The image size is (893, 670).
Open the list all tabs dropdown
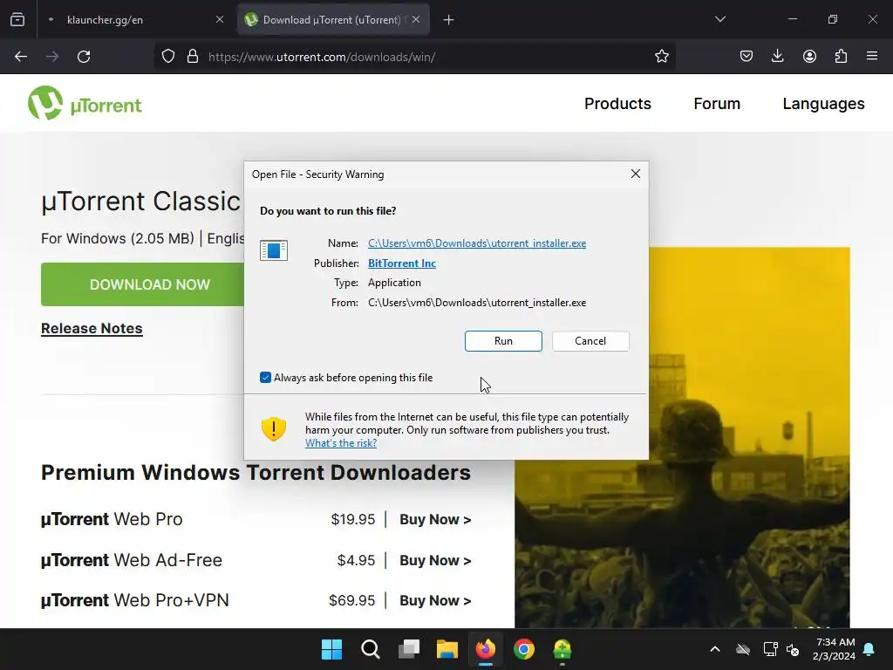pos(719,19)
